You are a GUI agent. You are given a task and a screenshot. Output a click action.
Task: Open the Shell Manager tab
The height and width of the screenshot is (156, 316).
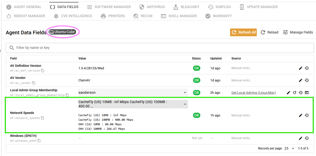(179, 16)
